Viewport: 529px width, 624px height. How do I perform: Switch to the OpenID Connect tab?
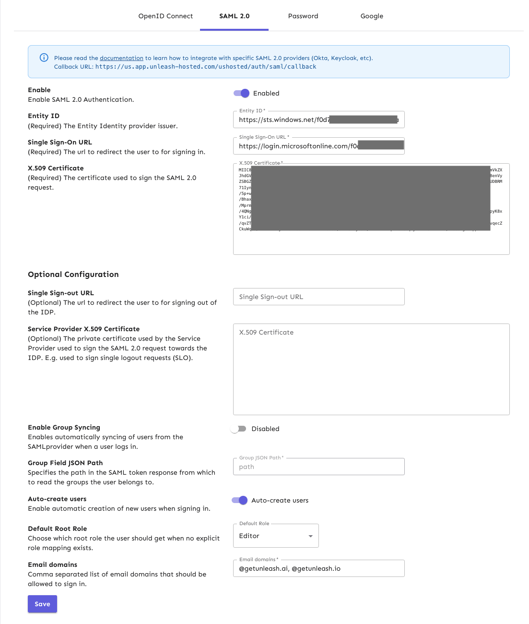coord(165,16)
